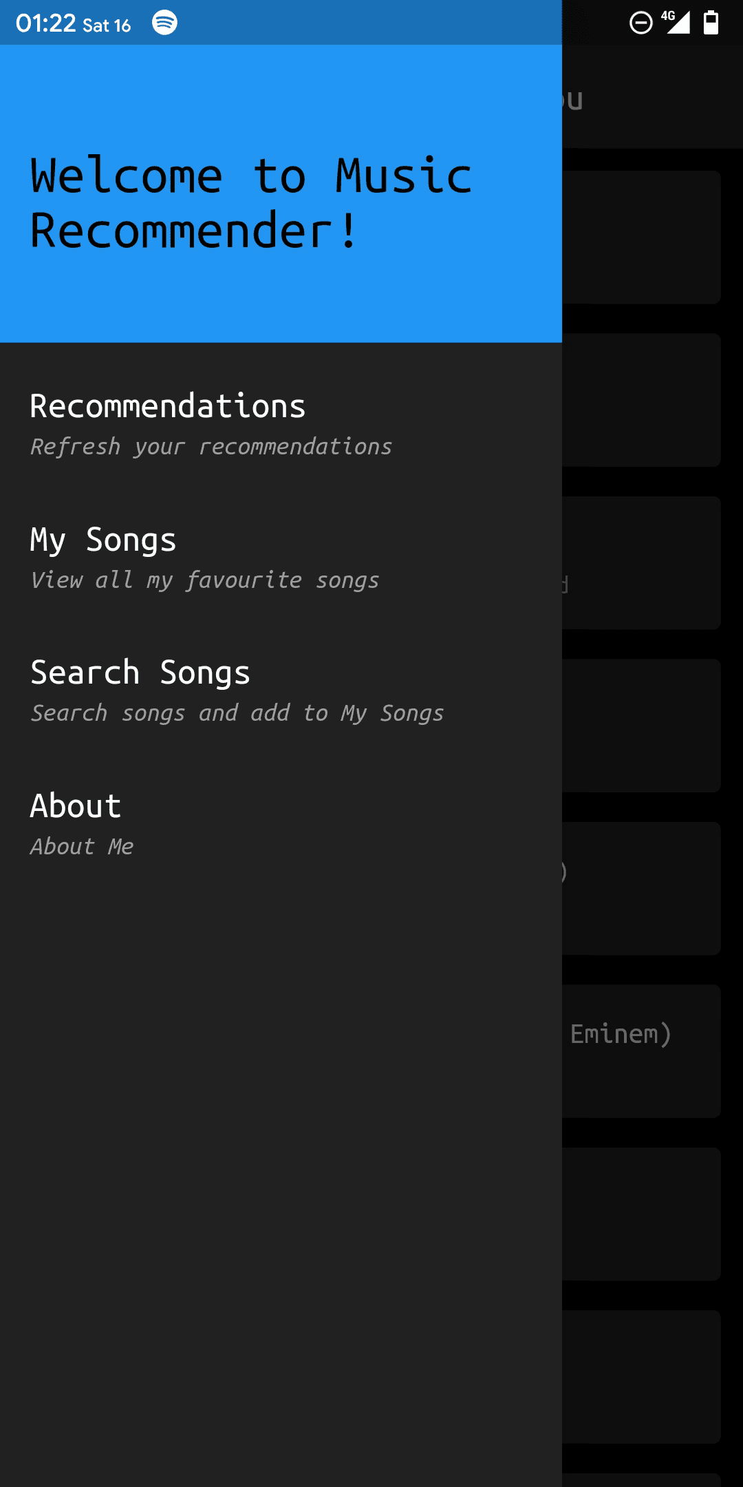The height and width of the screenshot is (1487, 743).
Task: Tap the 'Sat 16' date in status bar
Action: 107,25
